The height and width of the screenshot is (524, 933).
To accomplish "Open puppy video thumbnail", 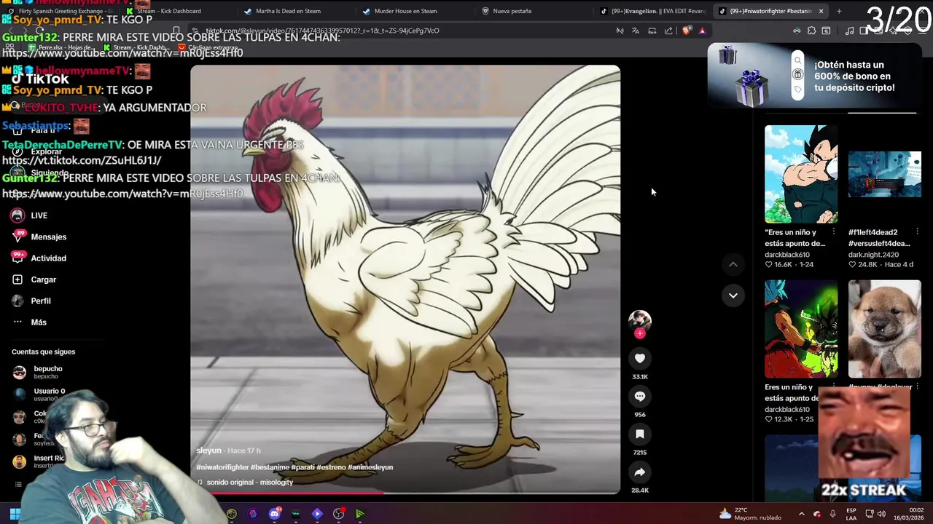I will click(x=884, y=329).
